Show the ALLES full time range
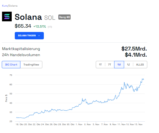Viewport: 159px width, 133px height. 140,65
